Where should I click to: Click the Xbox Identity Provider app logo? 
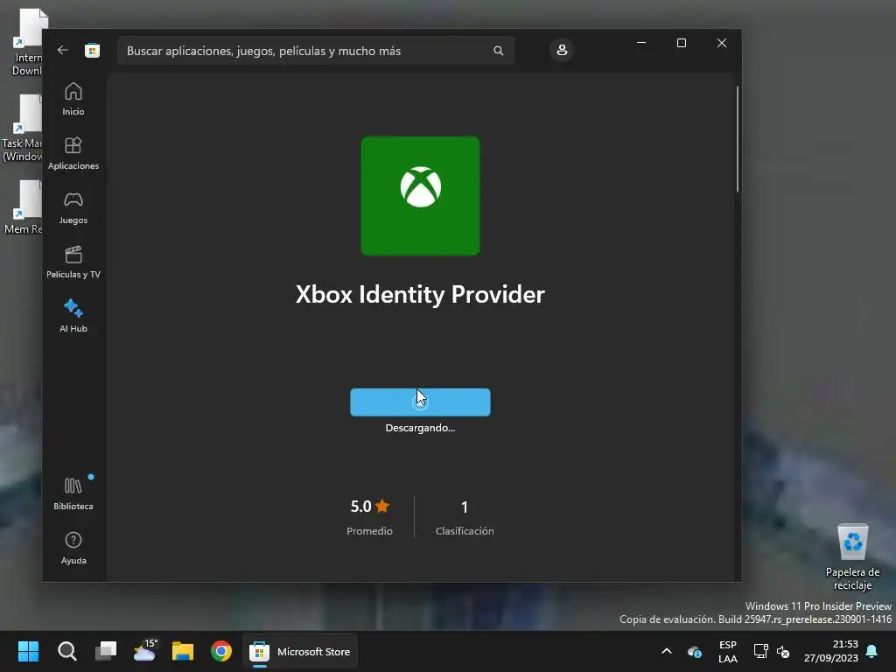(x=421, y=196)
